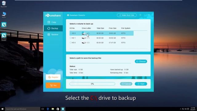Click the network tray icon
This screenshot has height=111, width=197.
pos(183,109)
